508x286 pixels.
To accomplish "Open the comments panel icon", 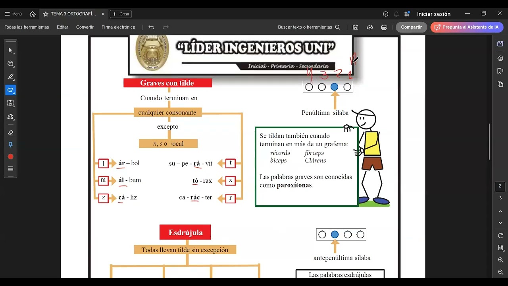I will tap(500, 58).
